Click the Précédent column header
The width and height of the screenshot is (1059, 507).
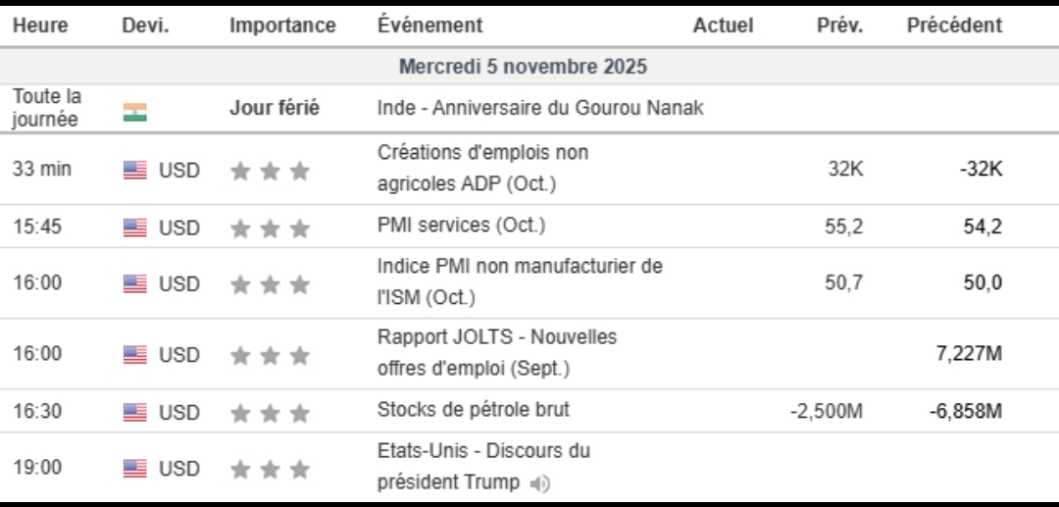[954, 25]
